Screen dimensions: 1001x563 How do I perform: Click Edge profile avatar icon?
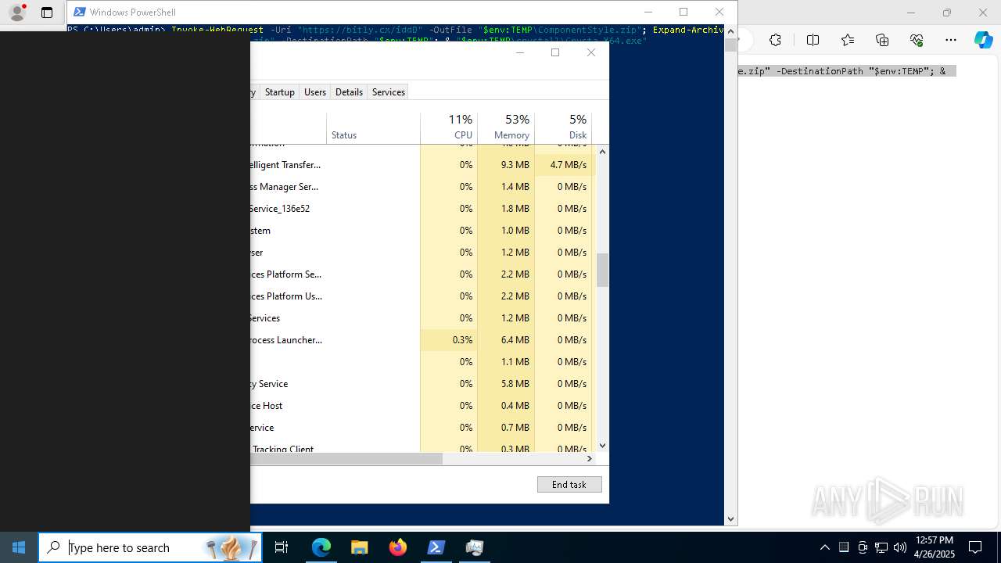(x=17, y=13)
